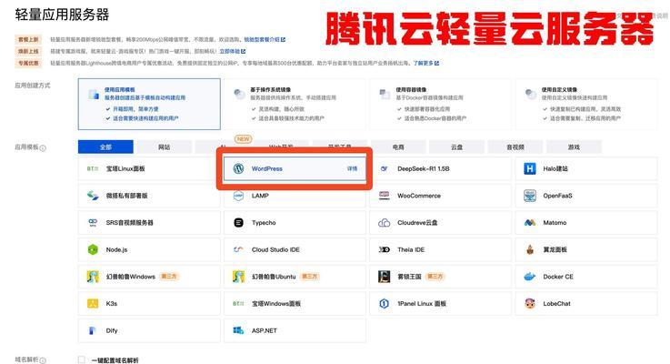Switch to the 音视频 template tab
Viewport: 670px width, 364px height.
point(515,147)
